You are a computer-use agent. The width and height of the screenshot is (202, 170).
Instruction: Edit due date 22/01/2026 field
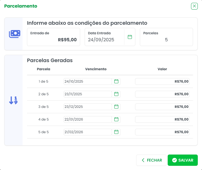[x=87, y=119]
